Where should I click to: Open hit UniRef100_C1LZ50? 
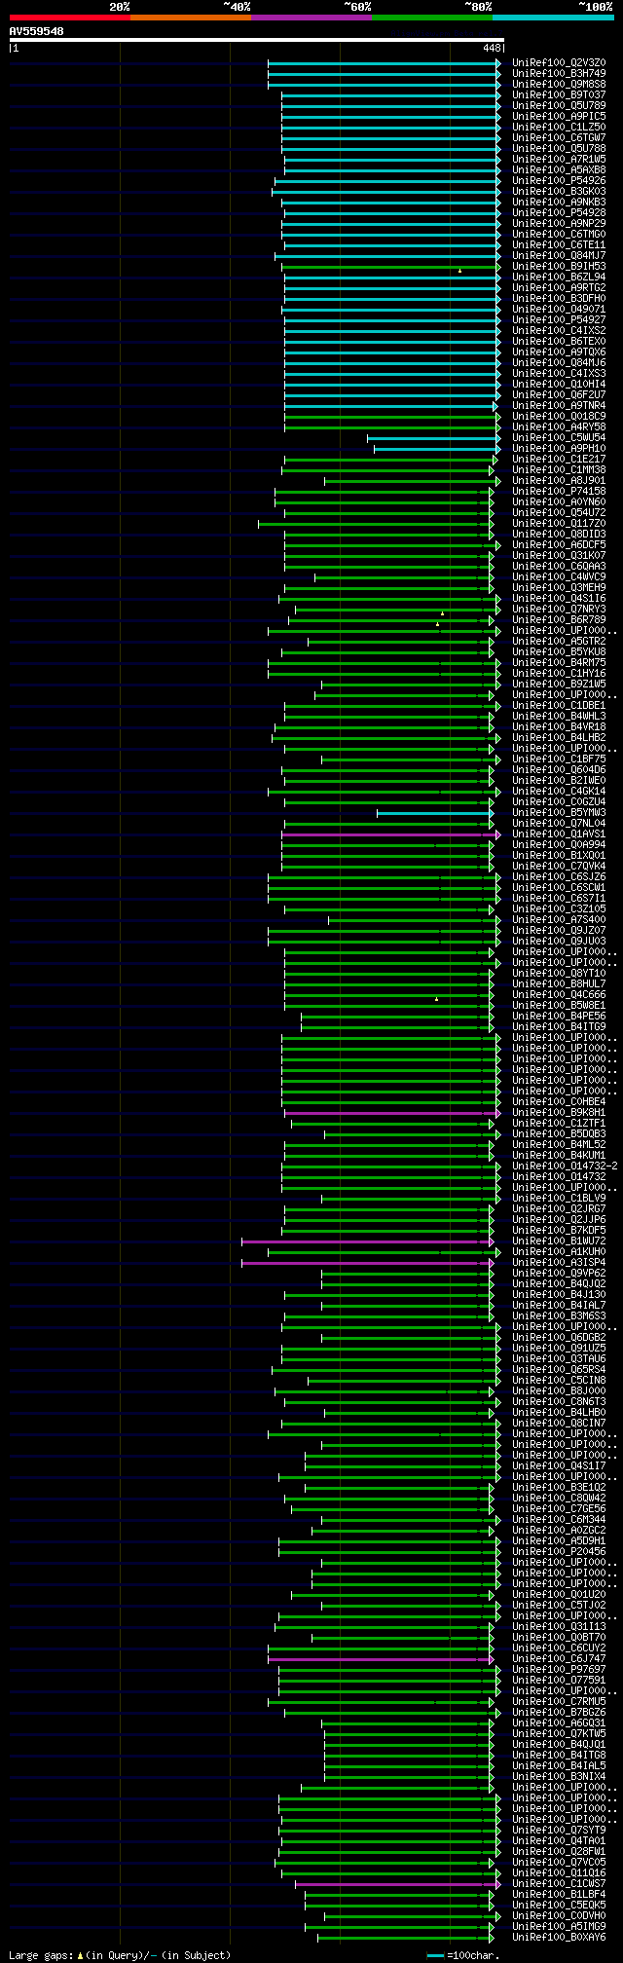559,128
